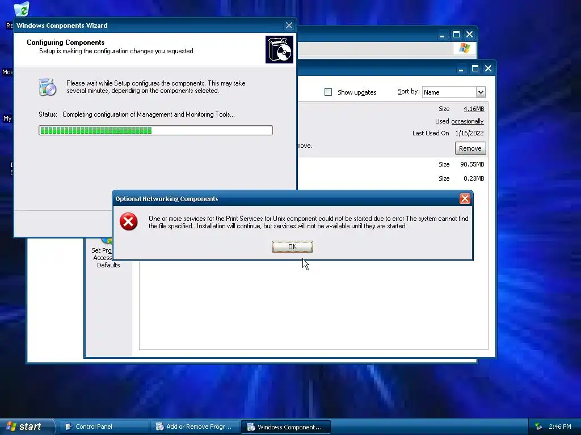Close the Optional Networking Components error dialog
Screen dimensions: 581x435
(x=465, y=199)
